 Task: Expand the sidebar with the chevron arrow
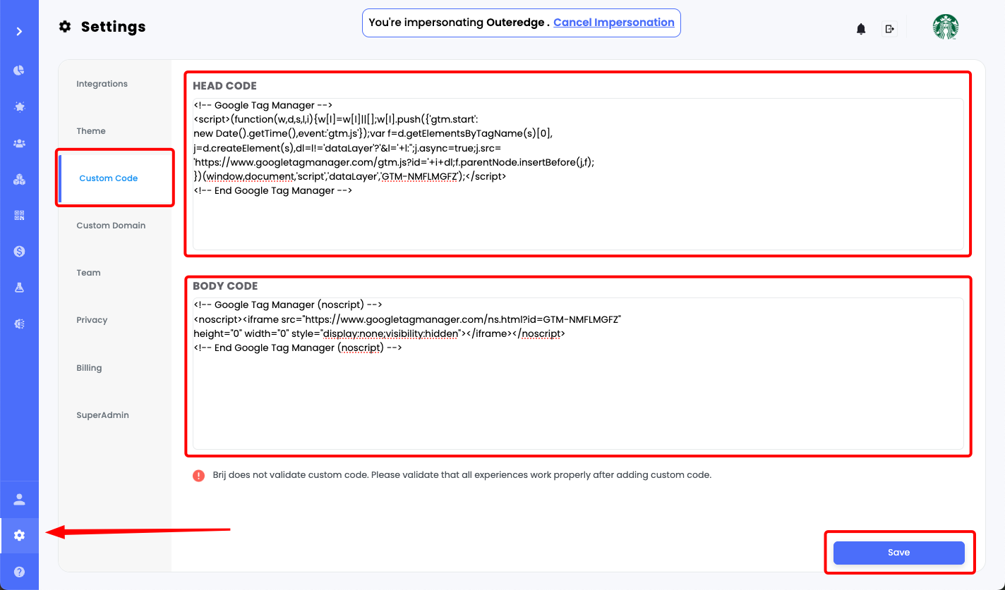(x=19, y=32)
